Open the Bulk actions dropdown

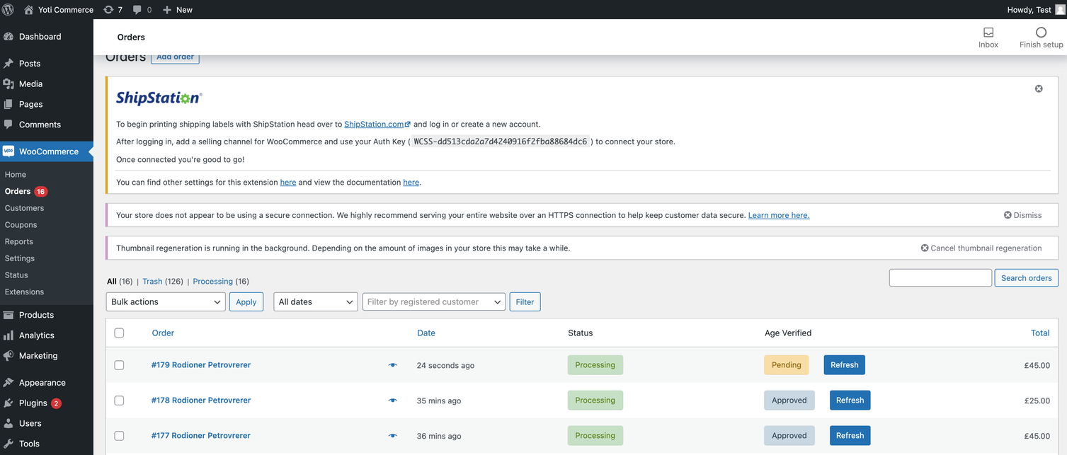pyautogui.click(x=165, y=301)
